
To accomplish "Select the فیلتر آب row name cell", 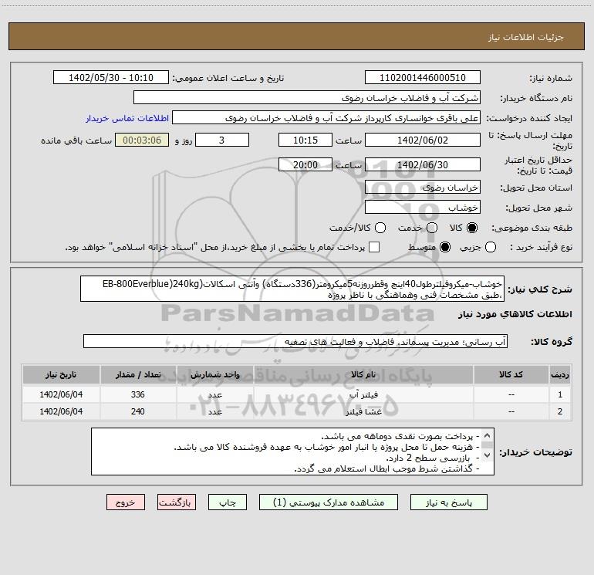I will [x=363, y=394].
